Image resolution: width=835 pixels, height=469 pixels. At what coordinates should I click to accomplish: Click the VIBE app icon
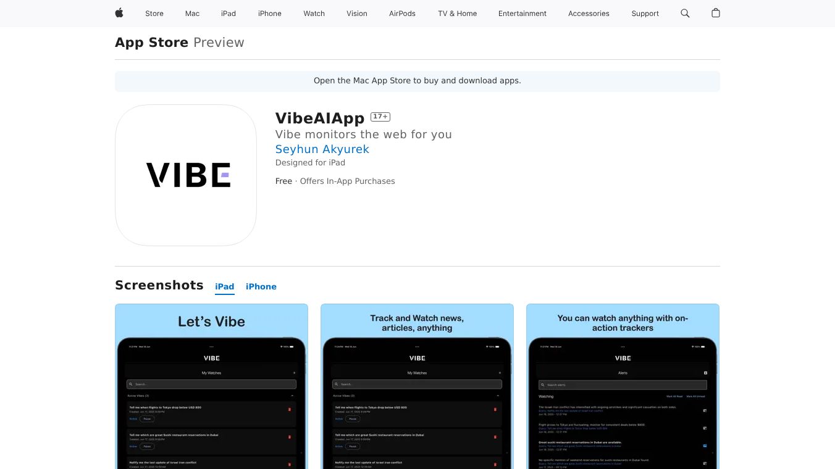pos(186,175)
